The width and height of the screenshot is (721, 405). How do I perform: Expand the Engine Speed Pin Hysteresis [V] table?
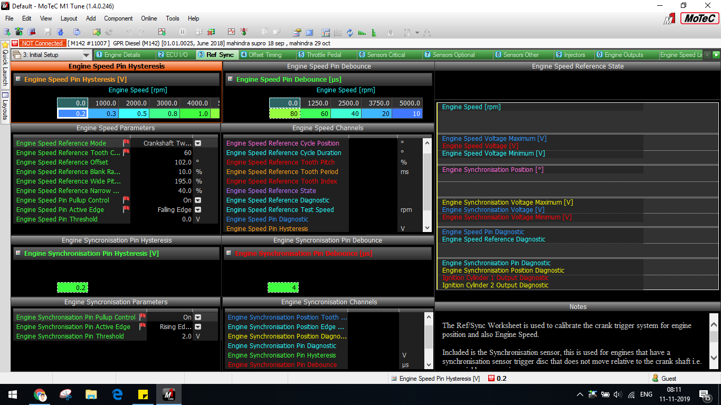[18, 79]
